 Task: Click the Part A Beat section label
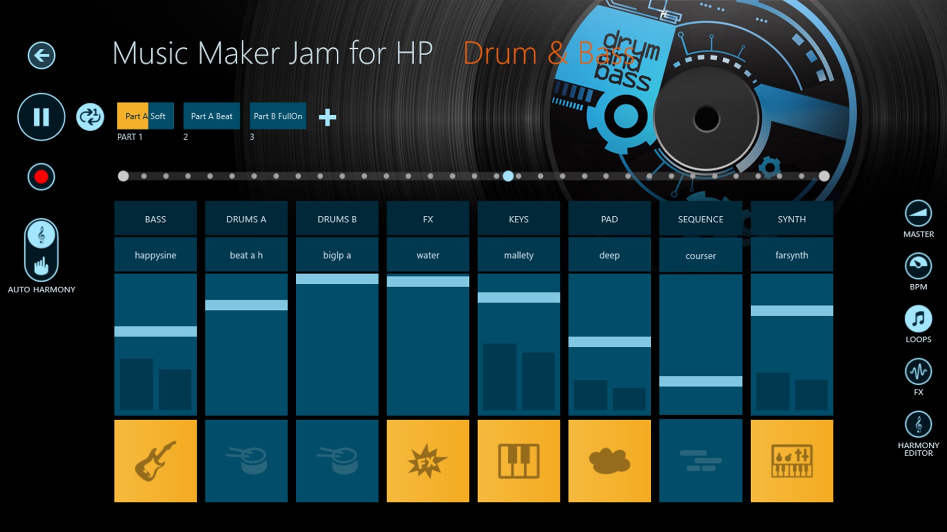click(211, 116)
